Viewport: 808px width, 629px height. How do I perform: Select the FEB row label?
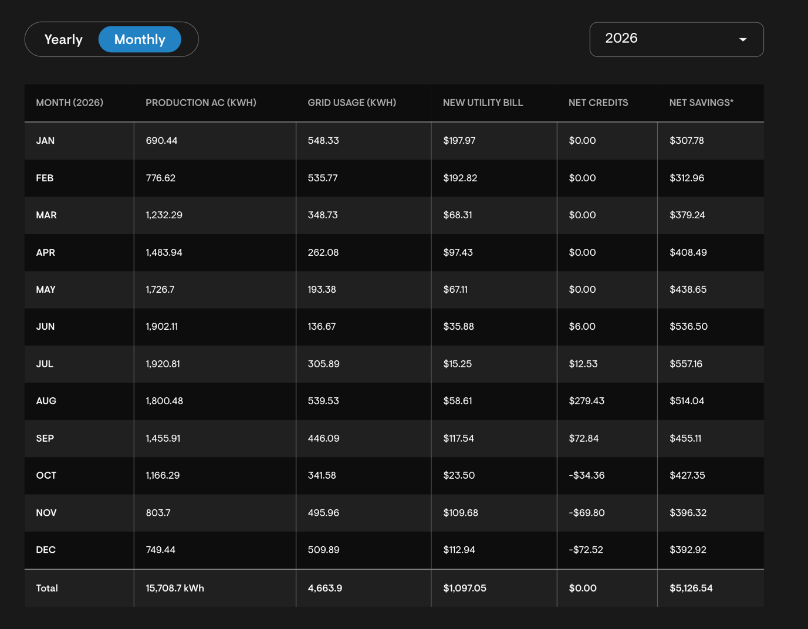click(45, 178)
